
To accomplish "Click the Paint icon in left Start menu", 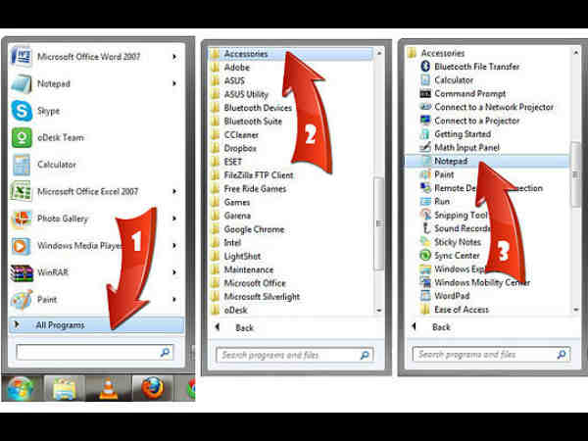I will point(22,300).
